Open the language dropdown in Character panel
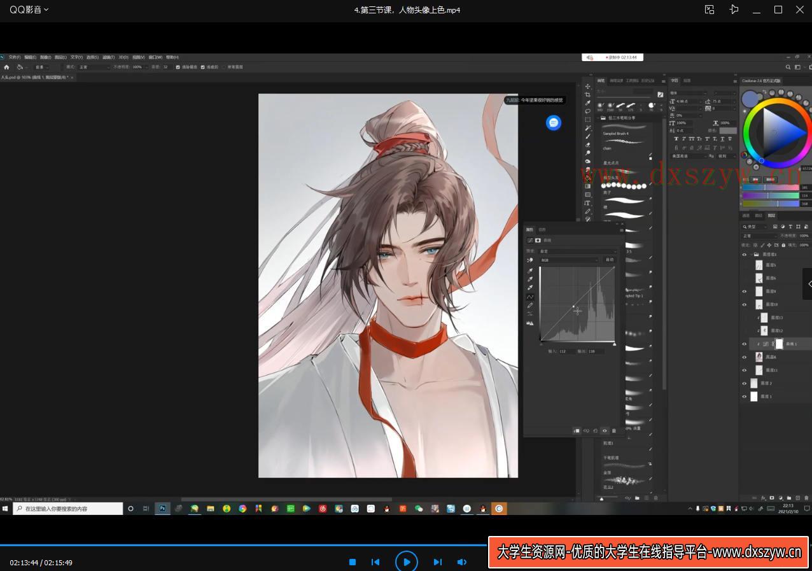The image size is (812, 571). click(x=689, y=156)
